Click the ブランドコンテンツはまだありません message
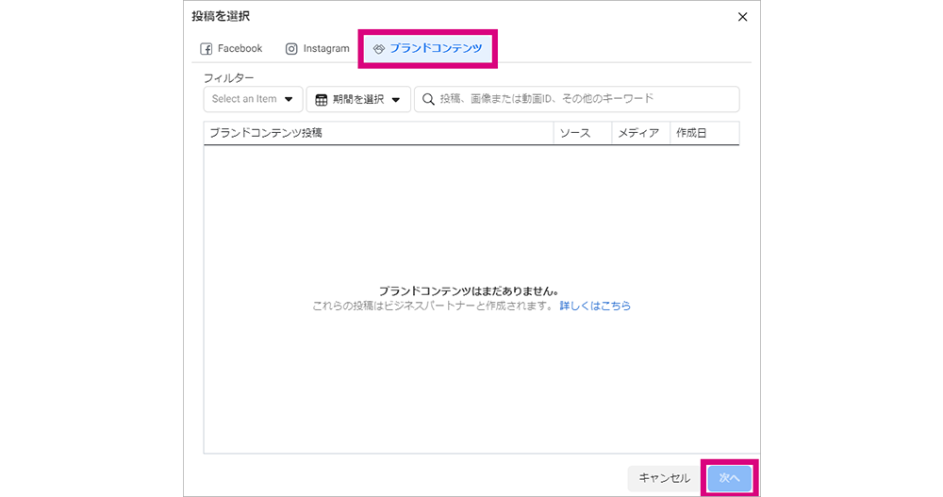The image size is (943, 497). tap(469, 291)
